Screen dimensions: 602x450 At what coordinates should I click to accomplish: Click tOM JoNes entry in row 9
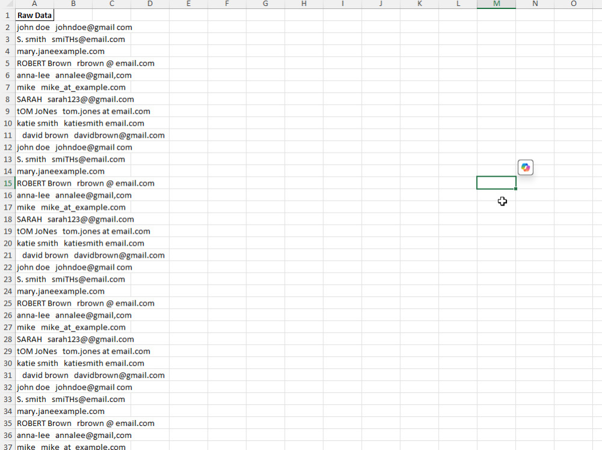(83, 112)
